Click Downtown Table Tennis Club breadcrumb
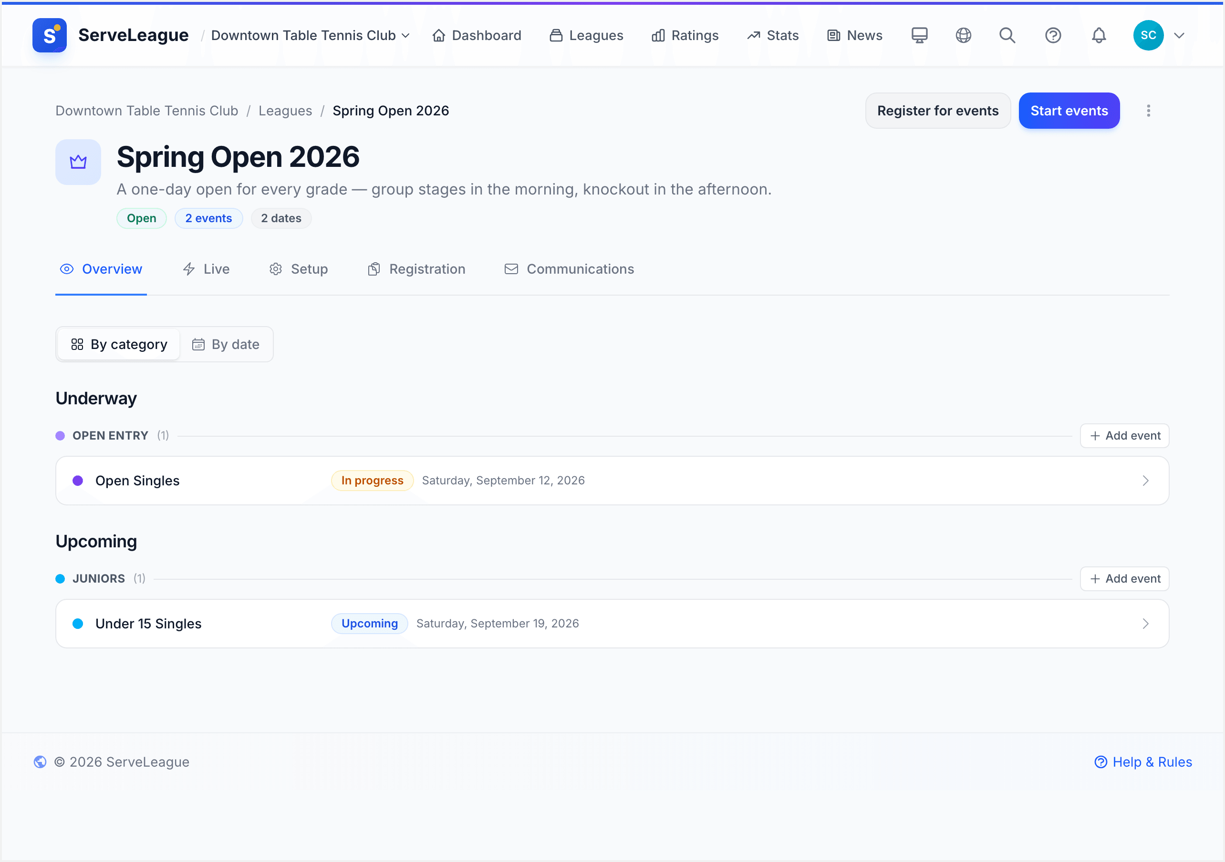Image resolution: width=1225 pixels, height=862 pixels. click(x=147, y=111)
